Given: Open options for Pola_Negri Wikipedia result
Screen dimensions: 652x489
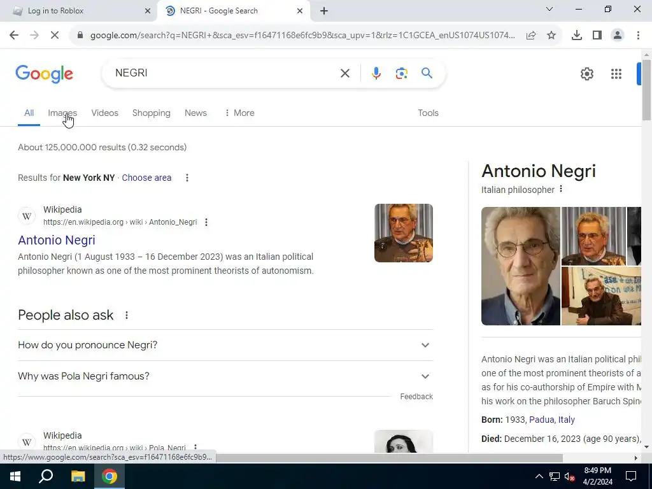Looking at the screenshot, I should pos(195,448).
